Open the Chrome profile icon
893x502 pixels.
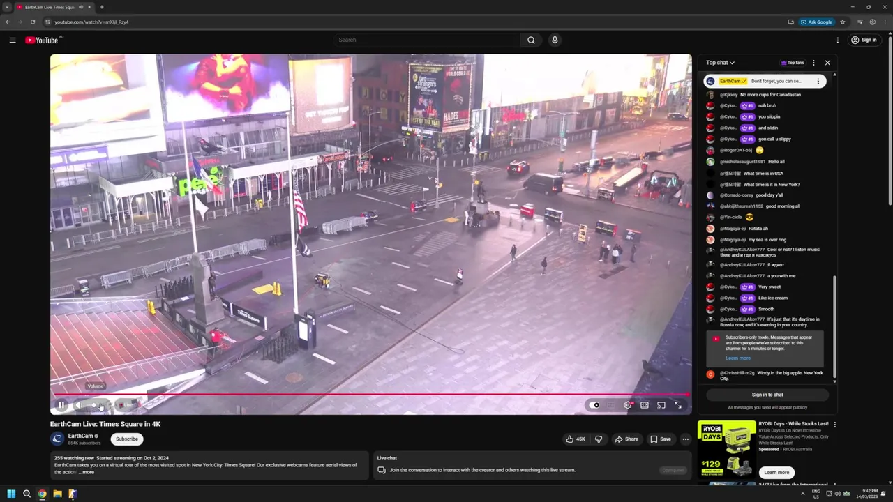coord(873,22)
